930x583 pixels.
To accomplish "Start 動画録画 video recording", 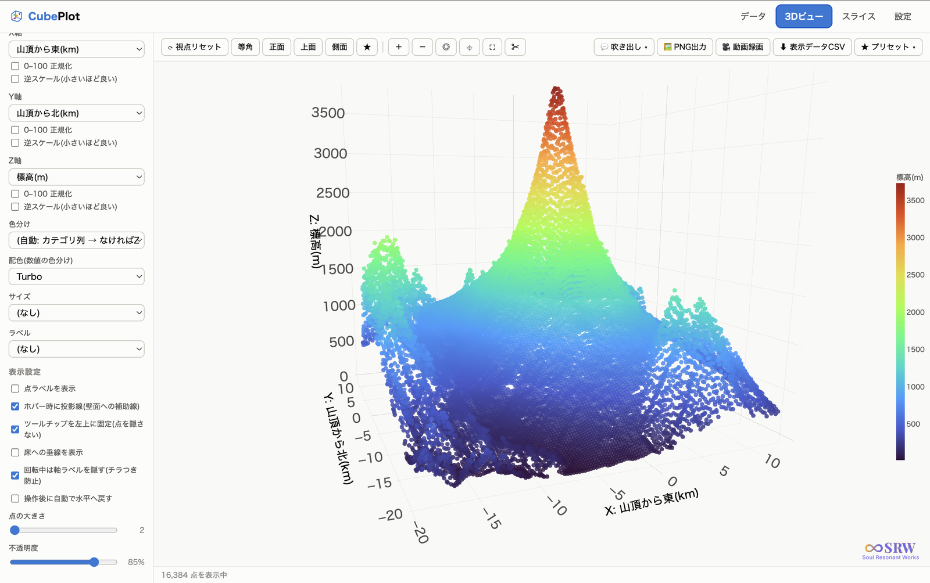I will tap(743, 47).
